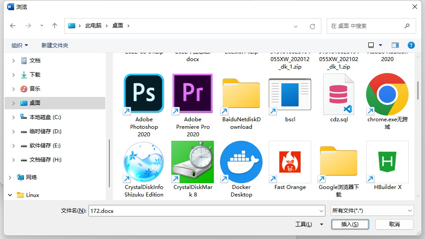The image size is (425, 239).
Task: Go up one folder level
Action: [x=54, y=26]
